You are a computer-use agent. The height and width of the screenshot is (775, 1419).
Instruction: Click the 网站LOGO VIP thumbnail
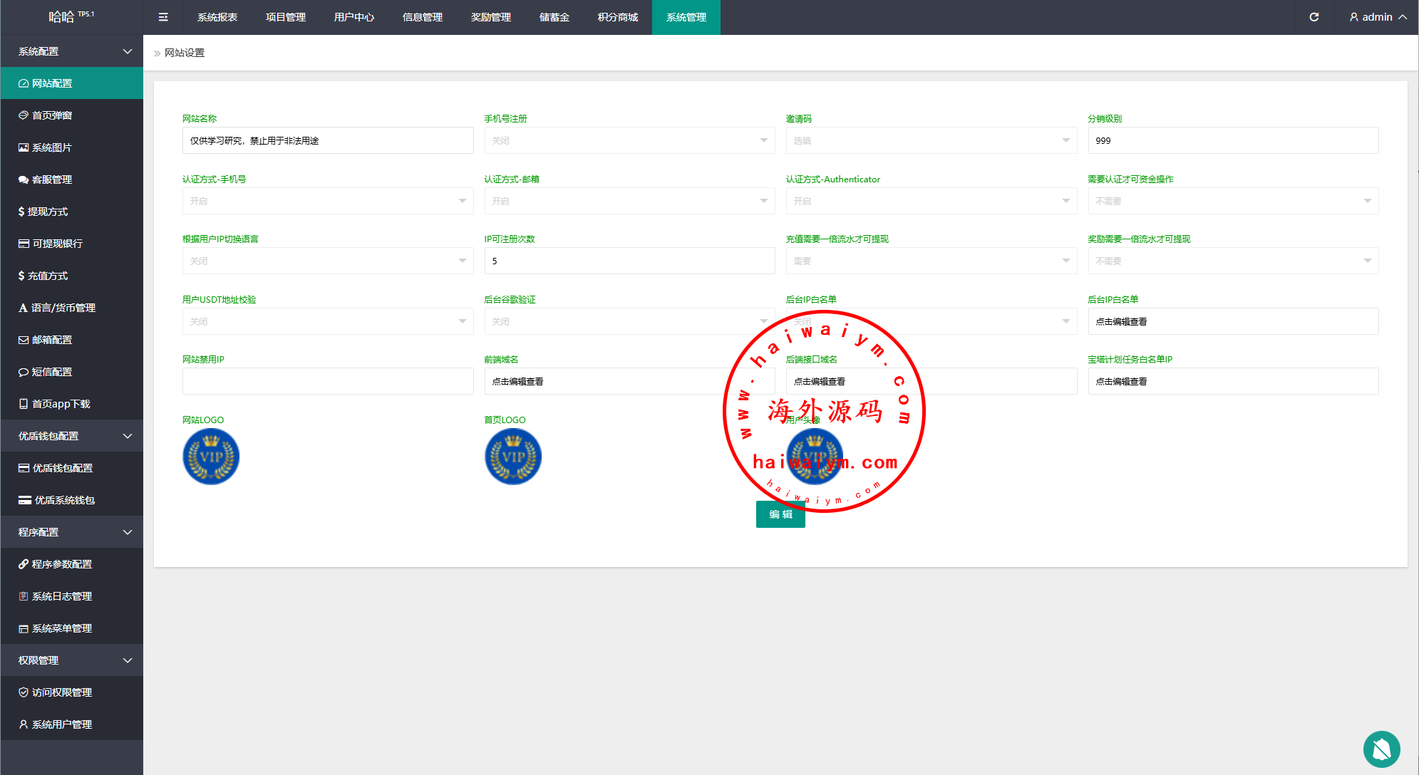coord(211,457)
